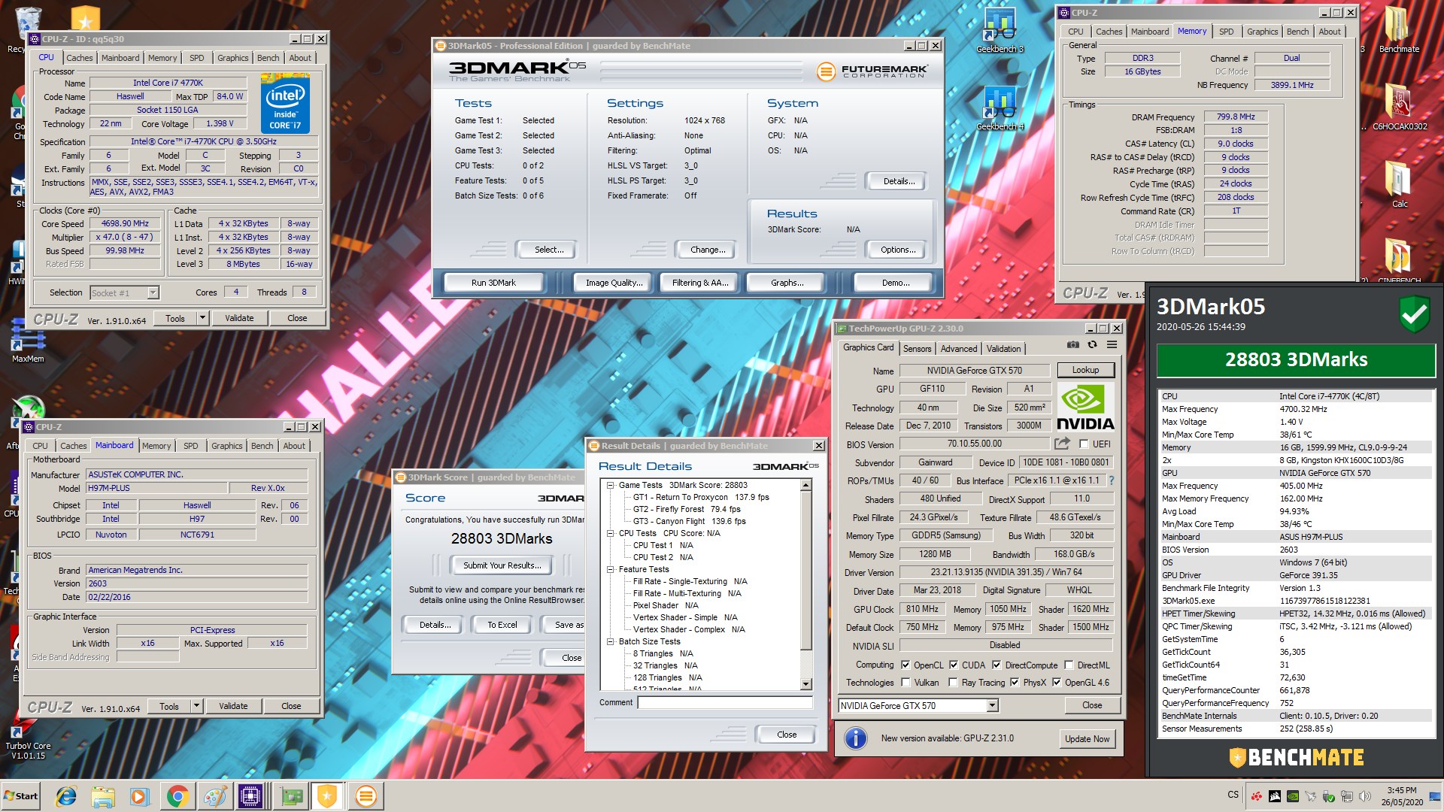The height and width of the screenshot is (812, 1444).
Task: Click the safely remove hardware tray icon
Action: (x=1329, y=796)
